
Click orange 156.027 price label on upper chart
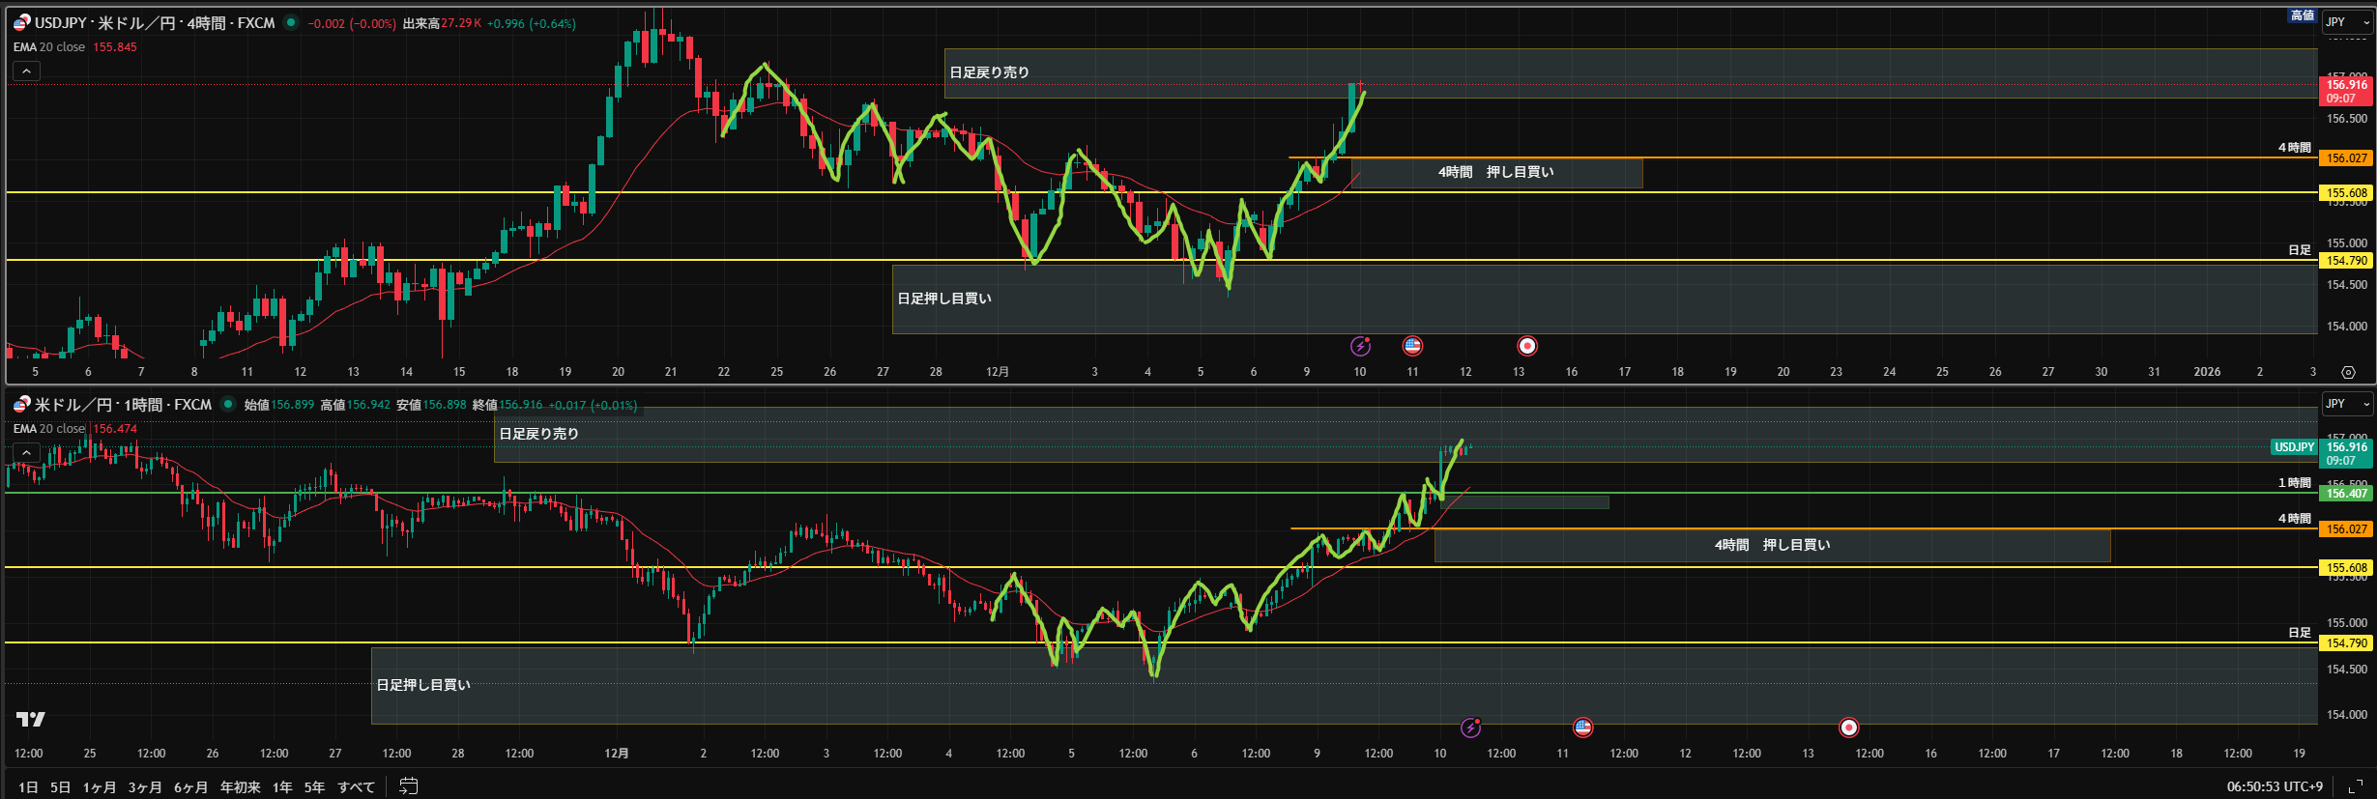[x=2346, y=157]
